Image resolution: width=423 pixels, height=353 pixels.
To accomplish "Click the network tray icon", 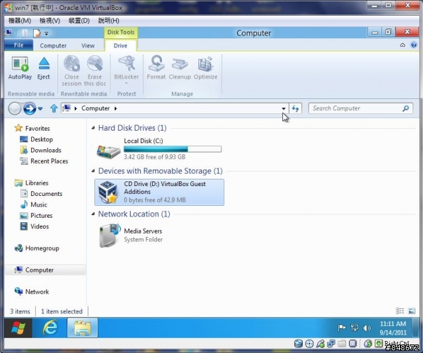I will pos(354,328).
